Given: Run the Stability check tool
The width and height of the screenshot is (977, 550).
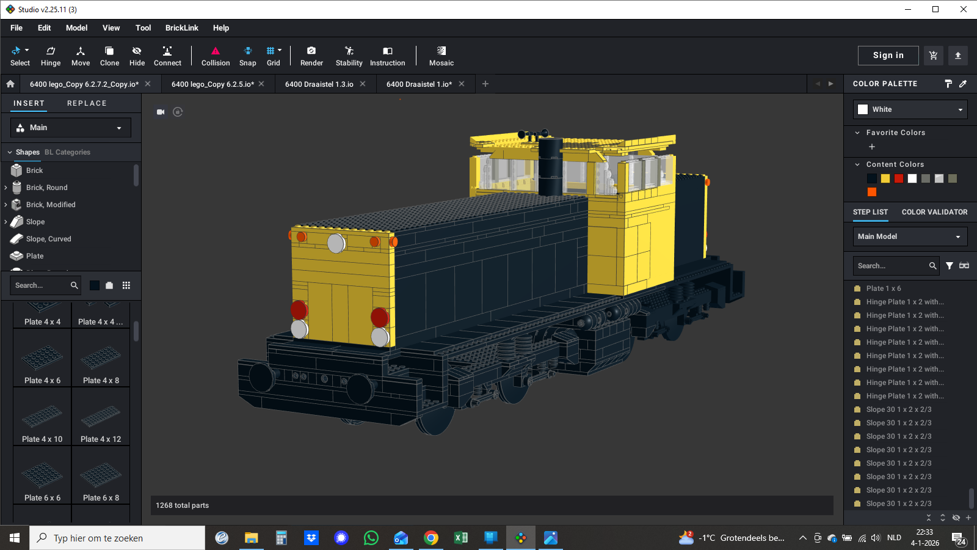Looking at the screenshot, I should 349,56.
